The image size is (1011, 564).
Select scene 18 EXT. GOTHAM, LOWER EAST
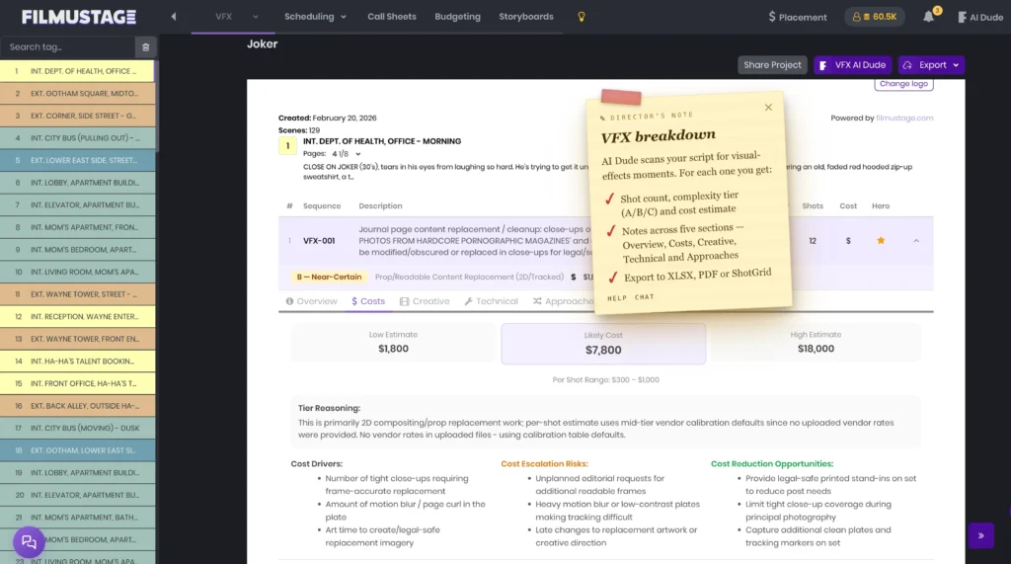77,450
